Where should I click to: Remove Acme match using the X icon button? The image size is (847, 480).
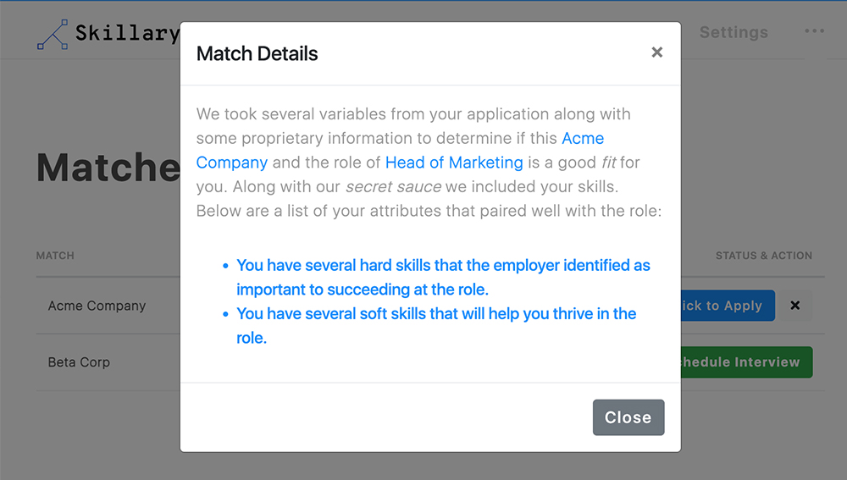(794, 306)
